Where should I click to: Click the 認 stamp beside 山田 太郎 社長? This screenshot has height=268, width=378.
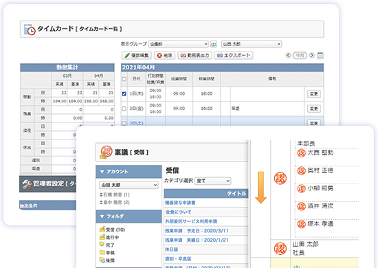tap(280, 249)
